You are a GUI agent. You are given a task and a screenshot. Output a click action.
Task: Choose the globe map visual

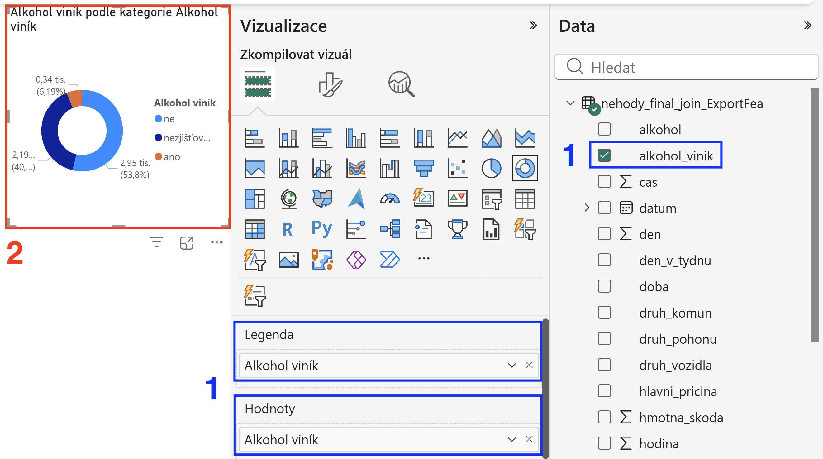[288, 198]
